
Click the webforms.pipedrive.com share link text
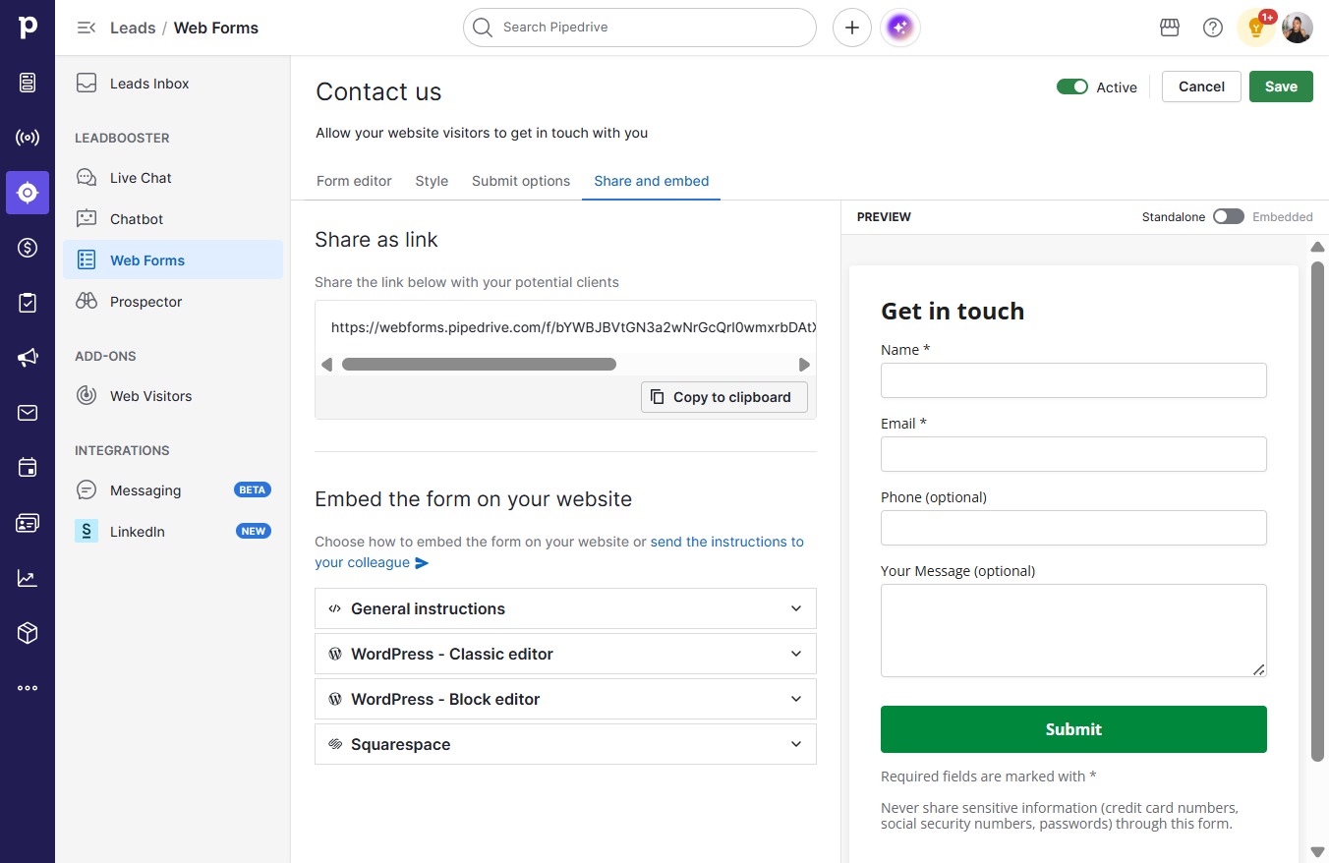coord(573,327)
